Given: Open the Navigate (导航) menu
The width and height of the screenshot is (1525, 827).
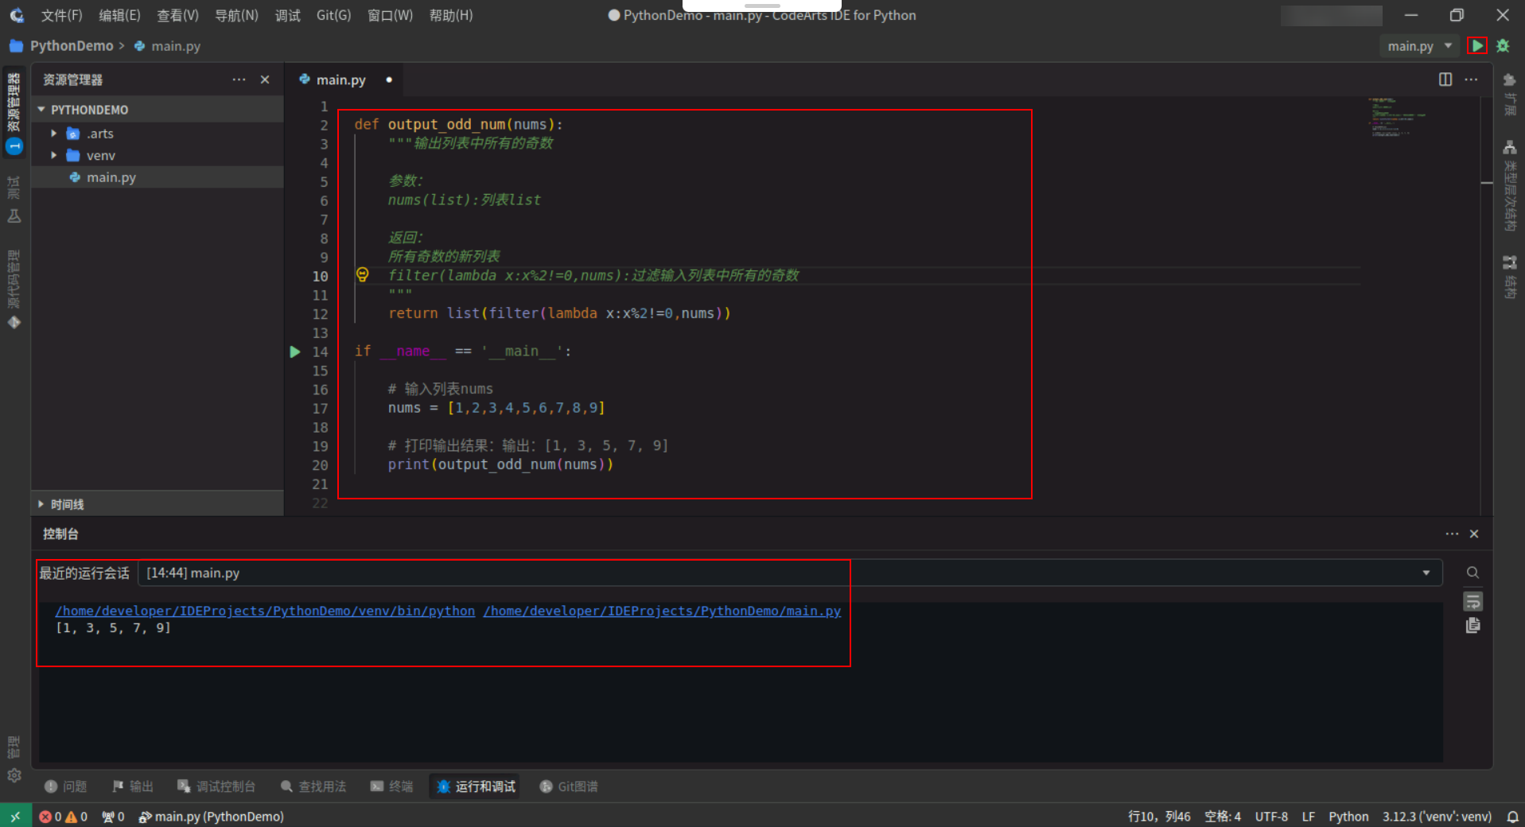Looking at the screenshot, I should coord(236,15).
